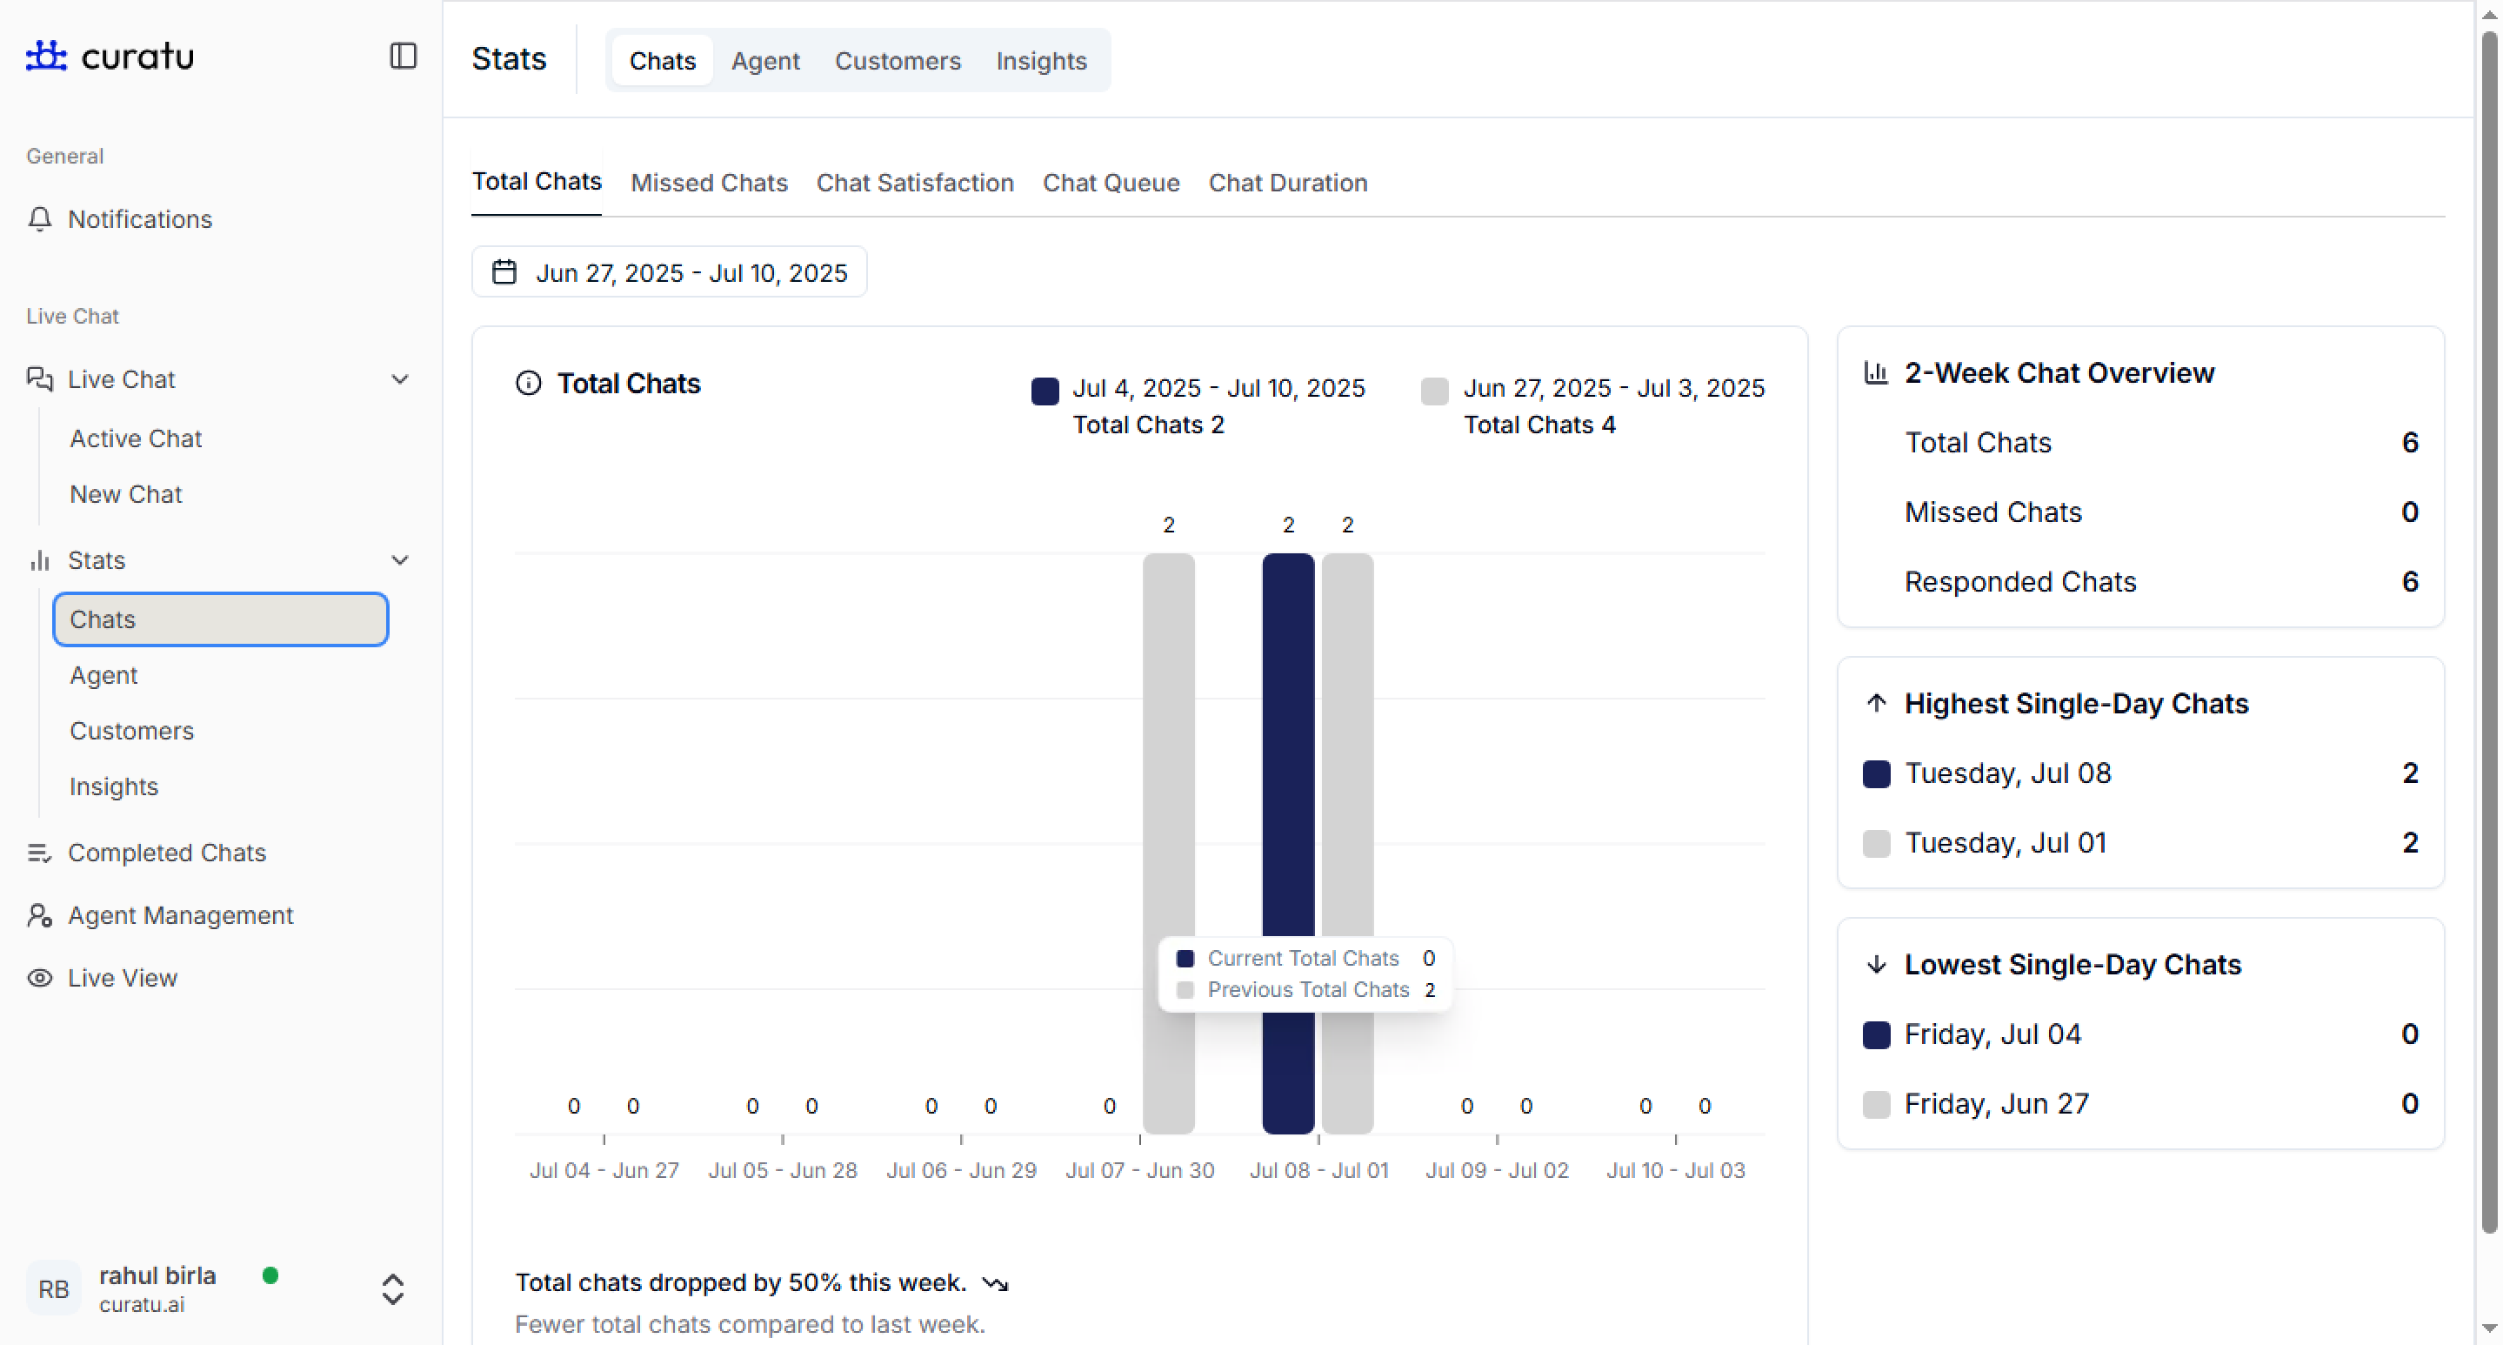Click the Completed Chats list icon
This screenshot has height=1345, width=2503.
pos(39,853)
